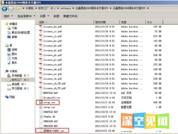The width and height of the screenshot is (178, 134).
Task: Expand arrow after 软件工厂 (D:) in address bar
Action: point(58,8)
